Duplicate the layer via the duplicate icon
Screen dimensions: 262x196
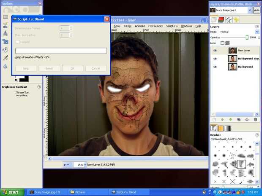(239, 120)
